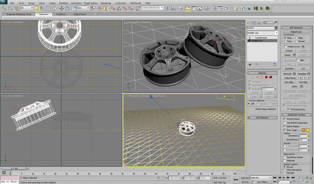Activate the Select and Move tool
Viewport: 314px width, 184px height.
click(x=61, y=8)
